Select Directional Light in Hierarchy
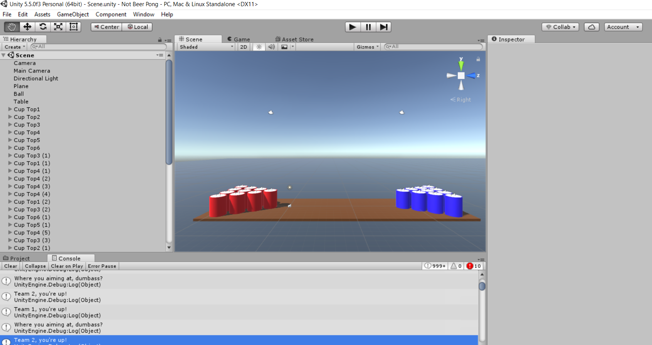 [x=36, y=79]
